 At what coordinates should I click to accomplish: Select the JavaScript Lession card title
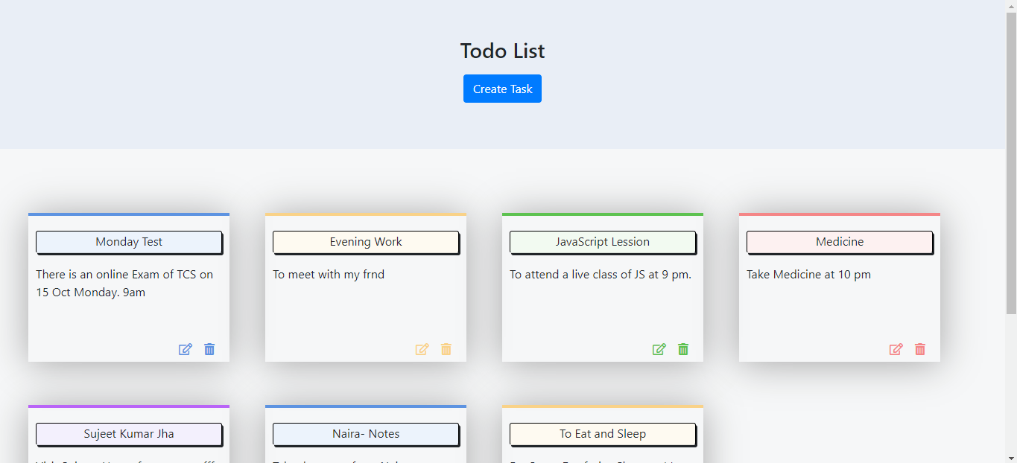[603, 242]
